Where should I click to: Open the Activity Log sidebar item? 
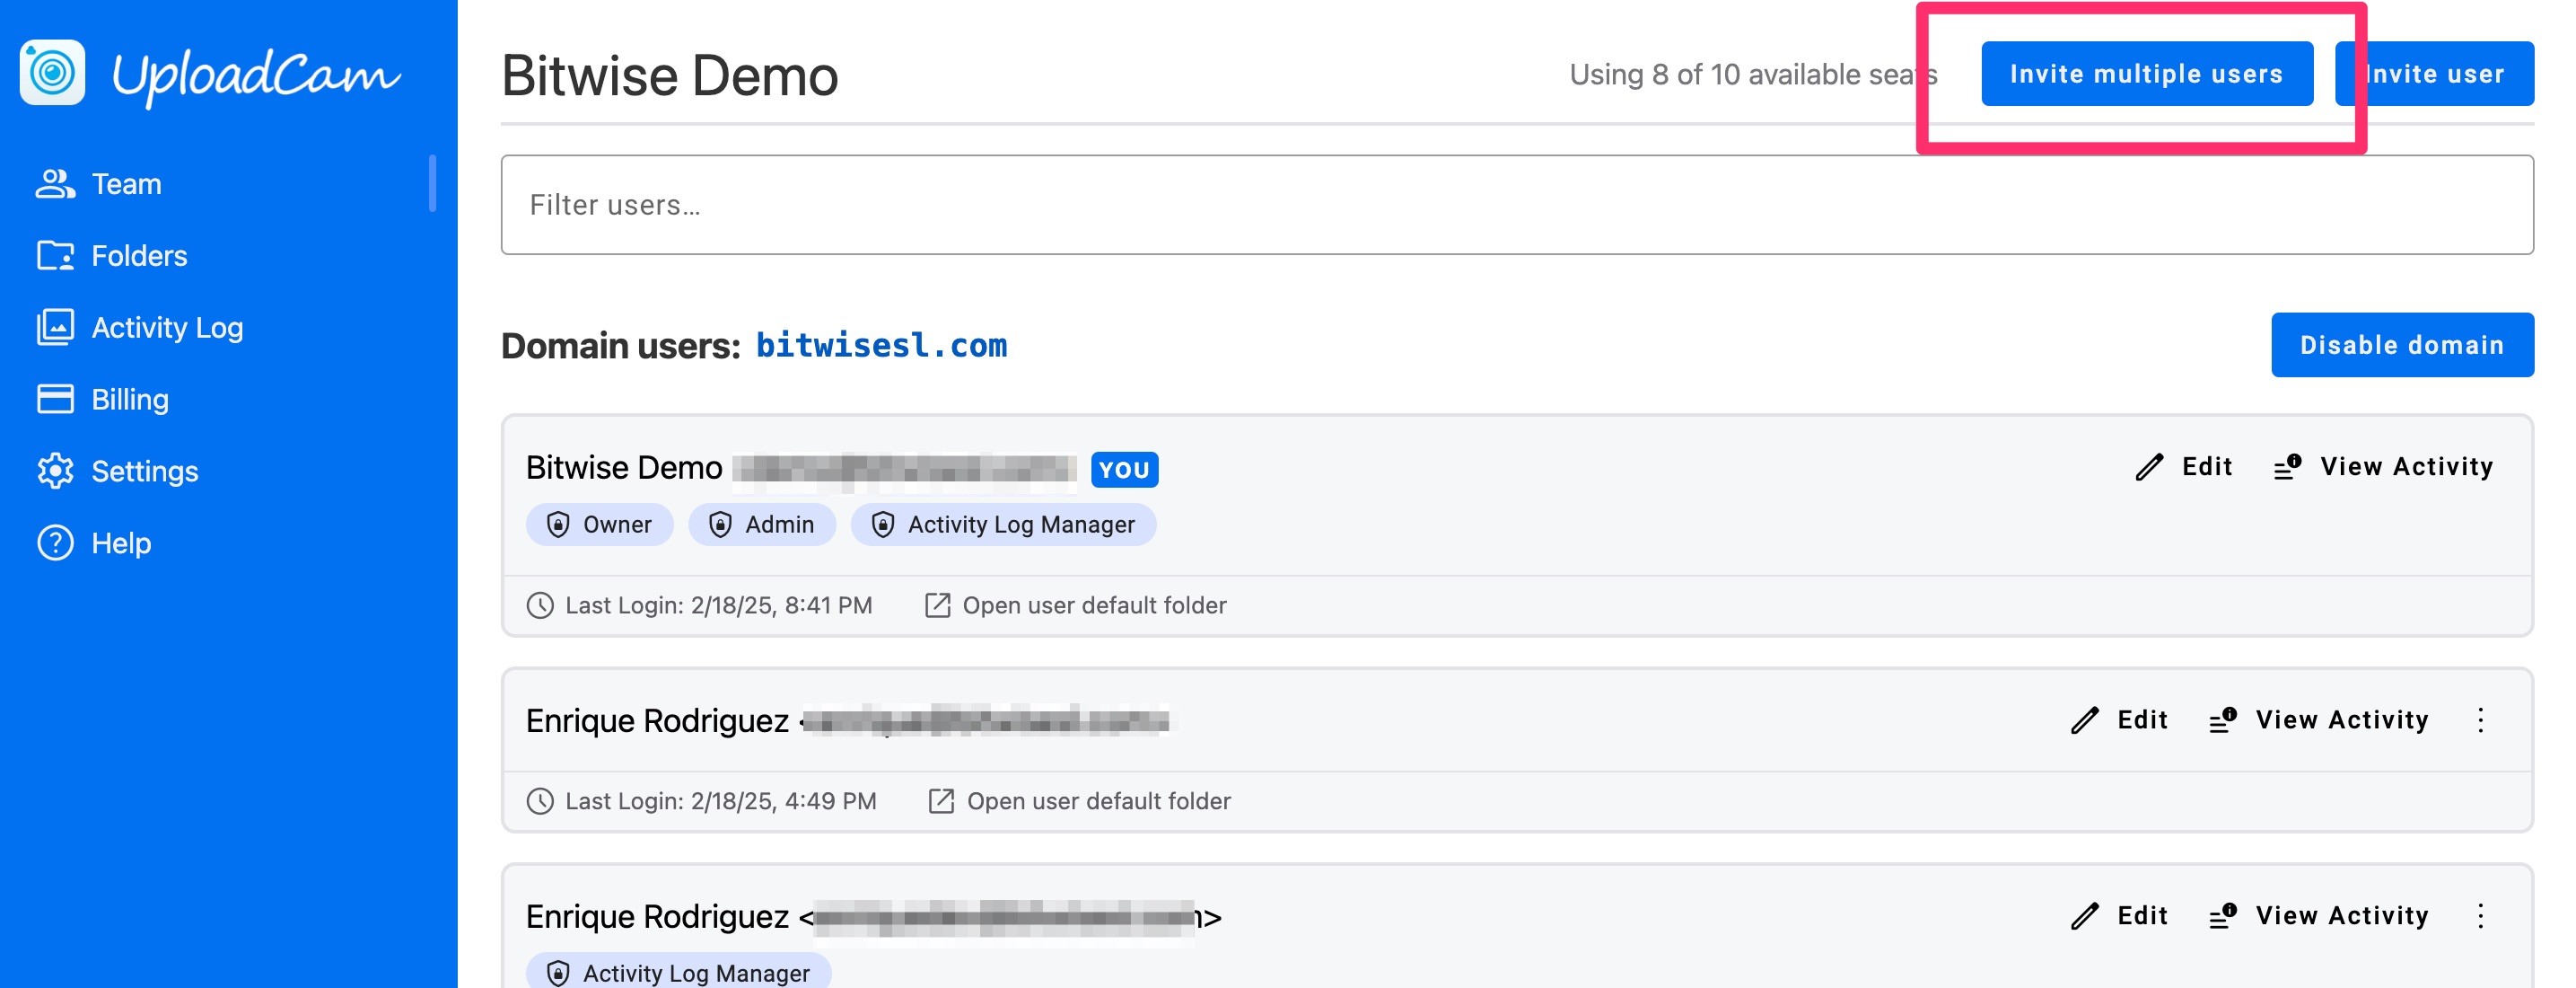tap(166, 327)
